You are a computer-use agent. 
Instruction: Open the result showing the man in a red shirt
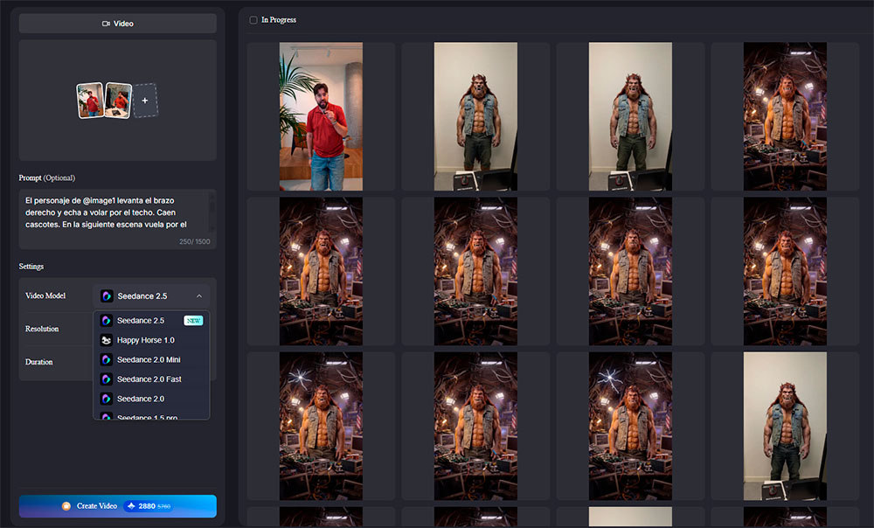click(321, 116)
